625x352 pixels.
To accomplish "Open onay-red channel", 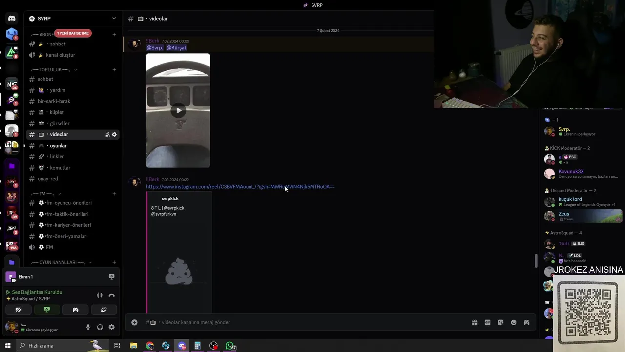I will (x=73, y=179).
